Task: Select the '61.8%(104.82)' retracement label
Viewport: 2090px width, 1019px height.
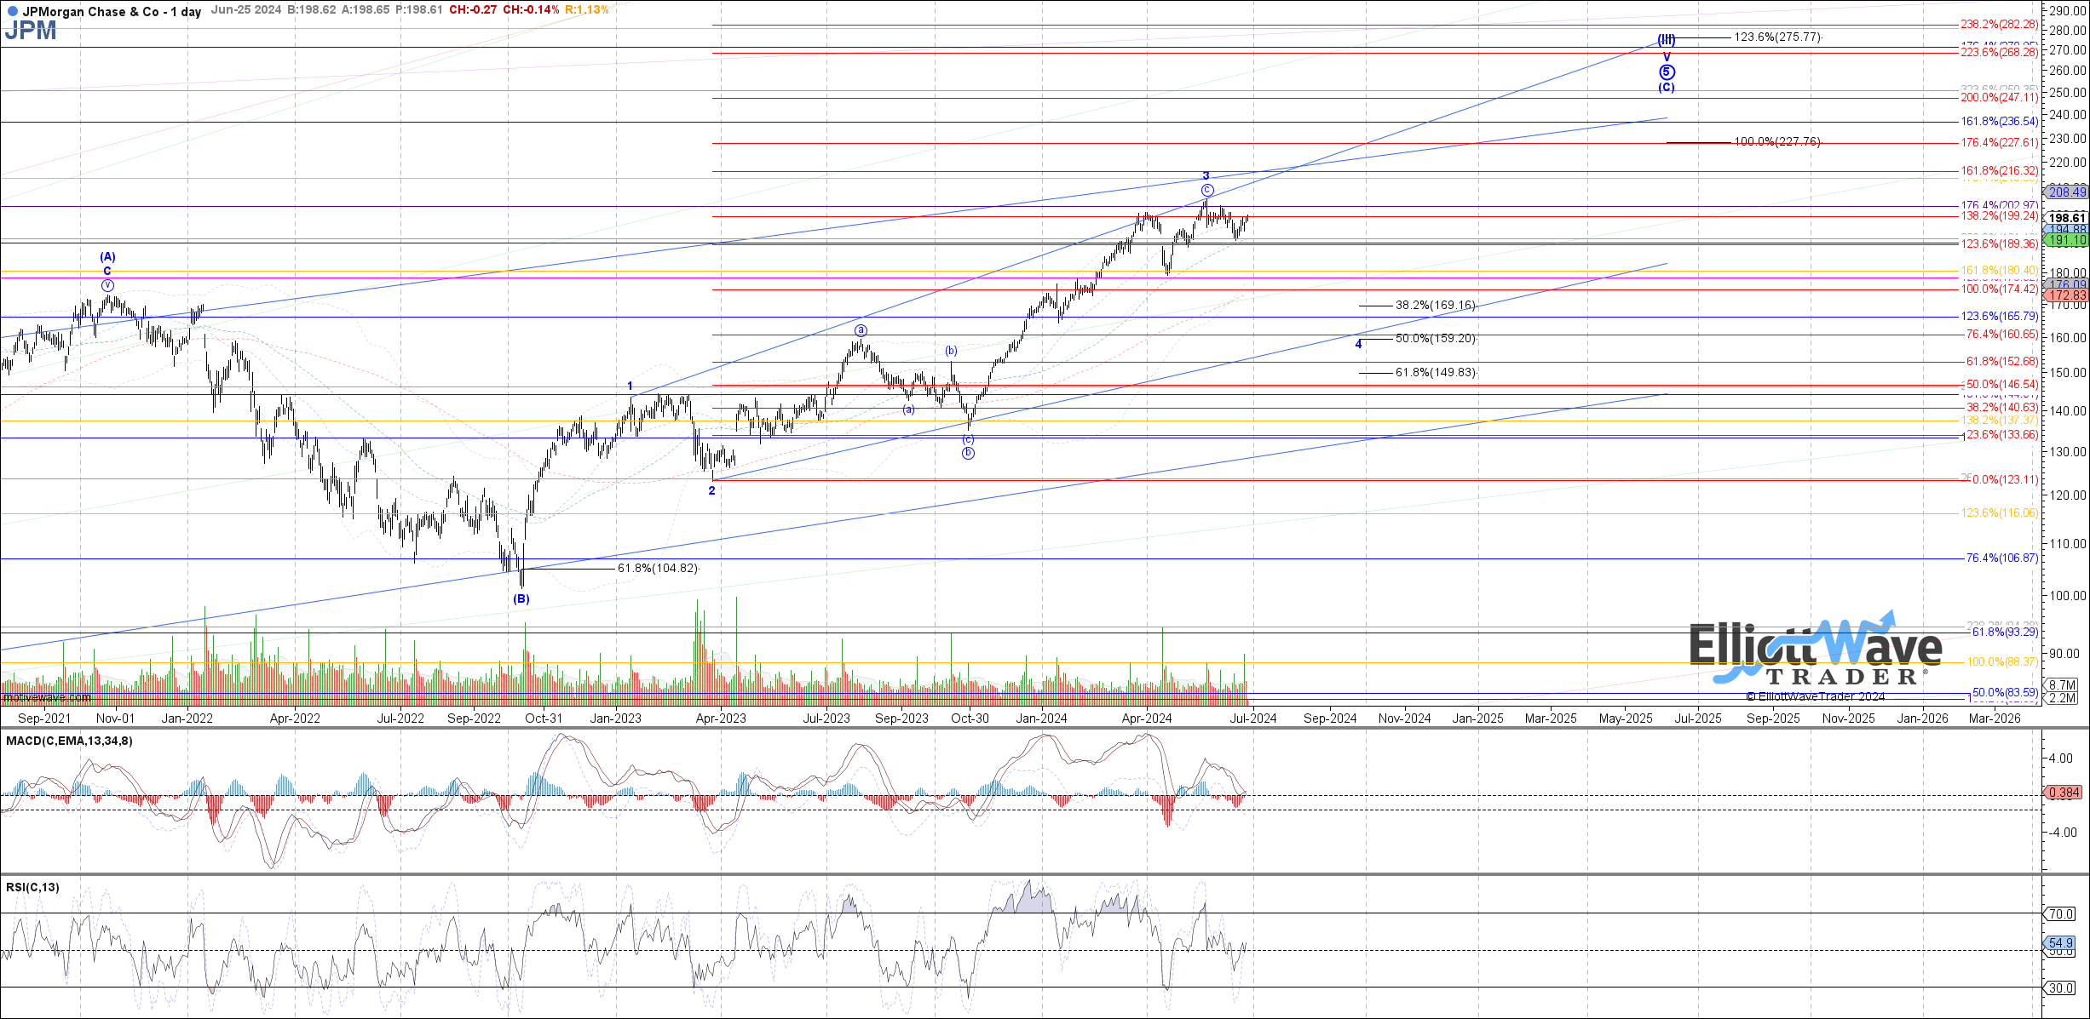Action: pyautogui.click(x=658, y=568)
